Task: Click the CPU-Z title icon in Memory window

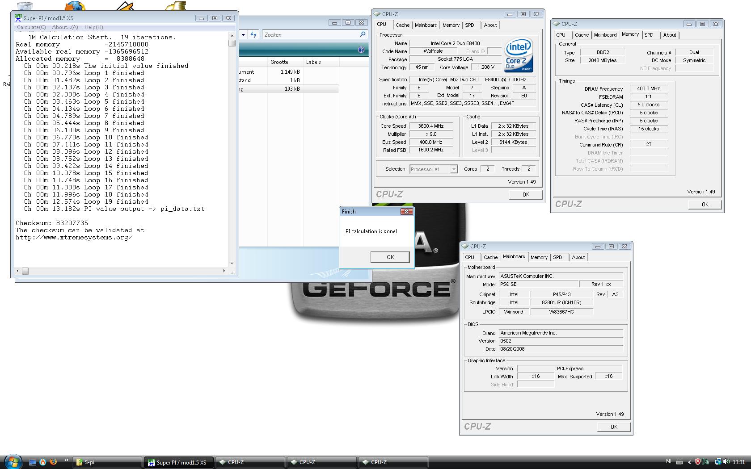Action: 556,24
